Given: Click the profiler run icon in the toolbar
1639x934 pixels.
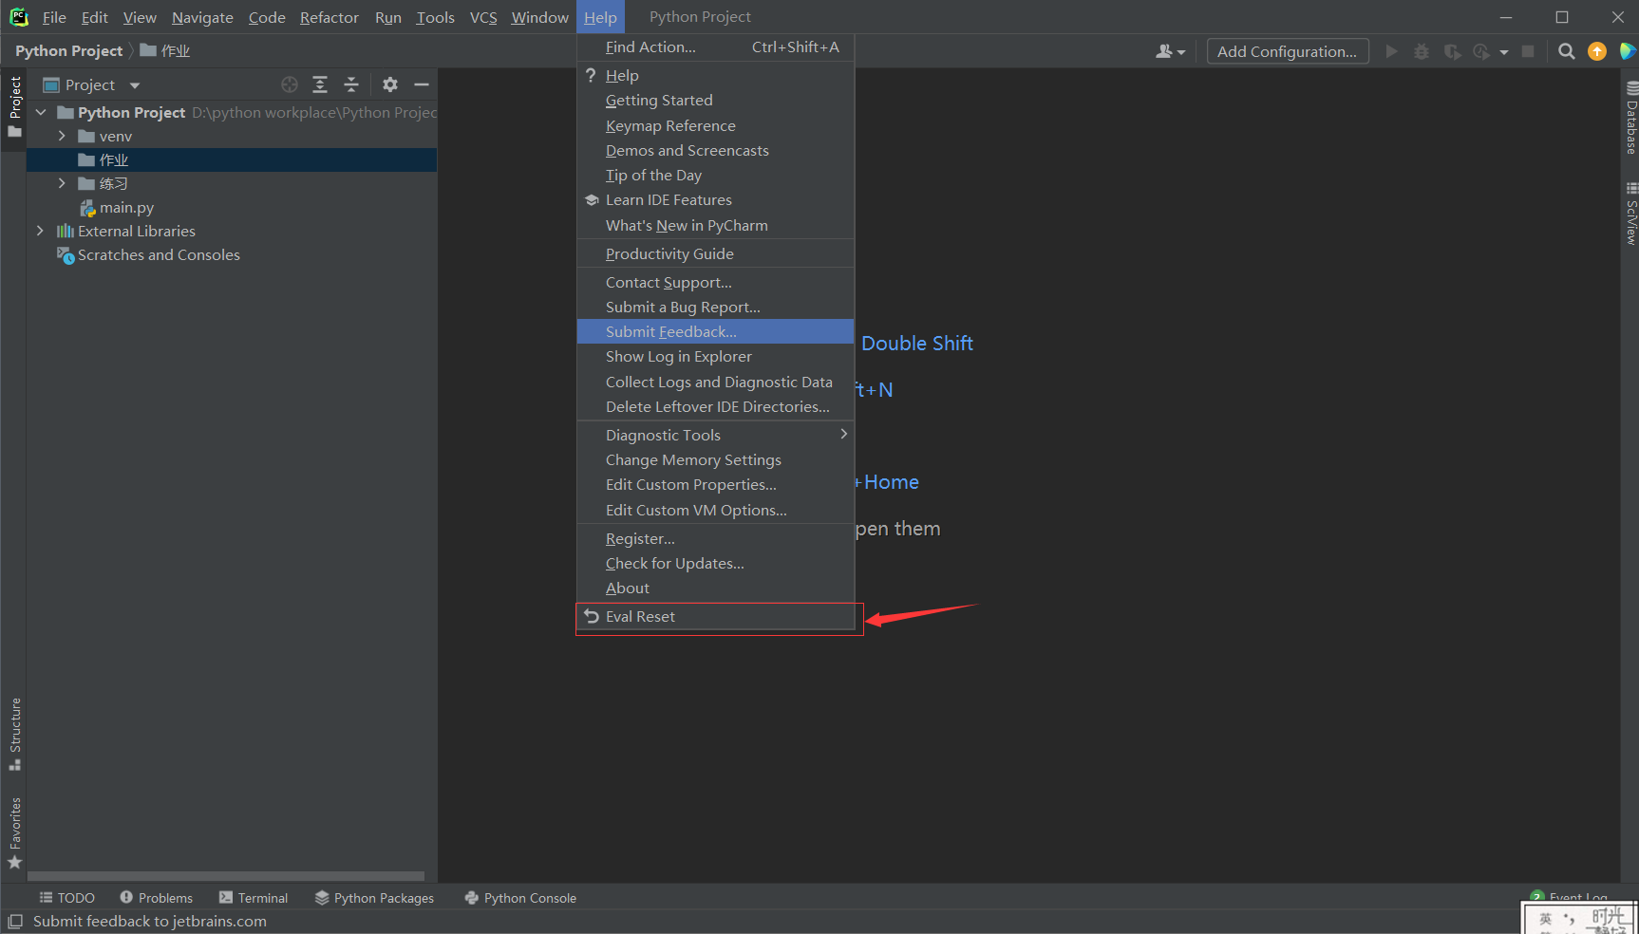Looking at the screenshot, I should coord(1481,51).
